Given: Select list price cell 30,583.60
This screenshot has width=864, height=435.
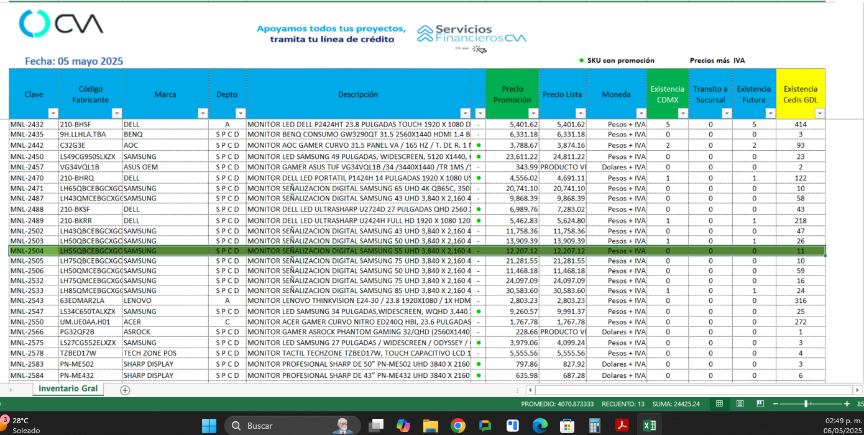Looking at the screenshot, I should click(x=563, y=290).
